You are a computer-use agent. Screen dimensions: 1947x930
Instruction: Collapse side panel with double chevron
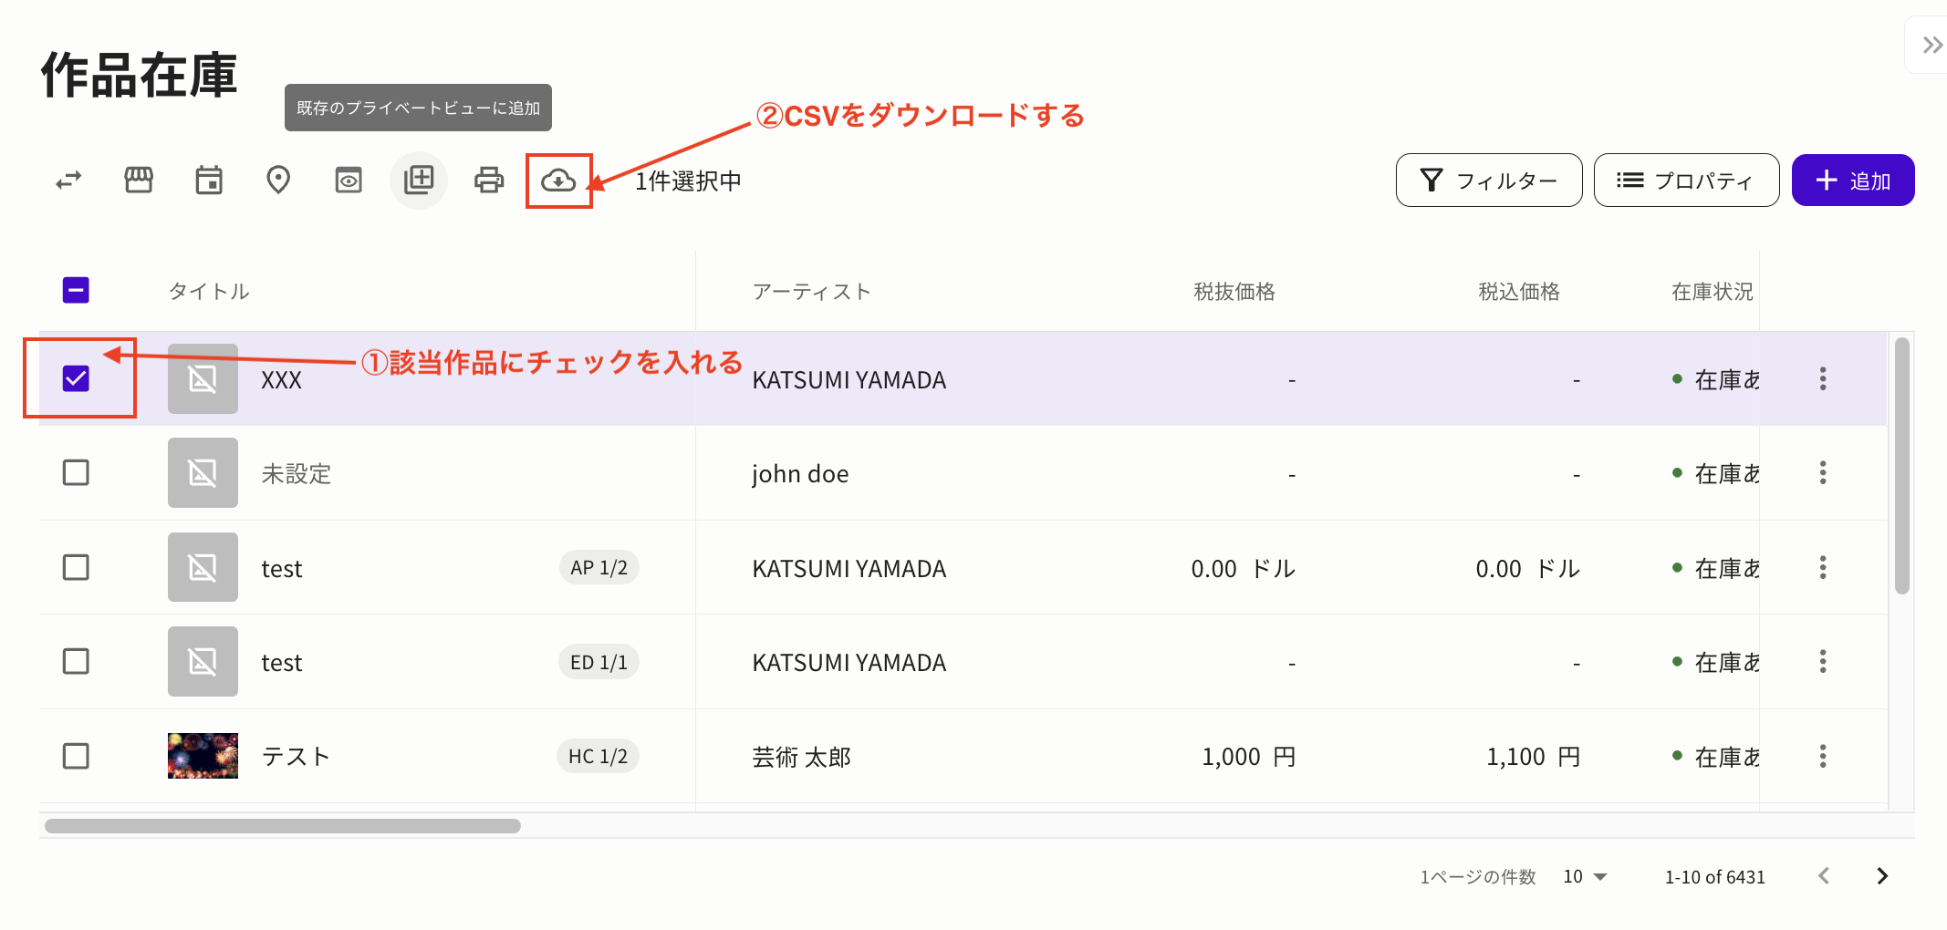coord(1932,45)
